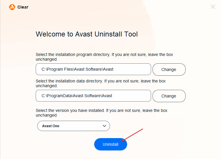Focus the Program Files directory field

93,69
